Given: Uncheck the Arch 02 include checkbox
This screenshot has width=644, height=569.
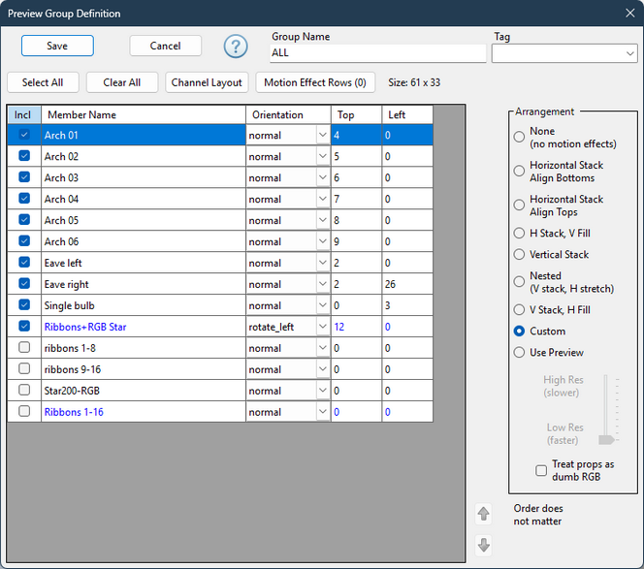Looking at the screenshot, I should pos(24,156).
